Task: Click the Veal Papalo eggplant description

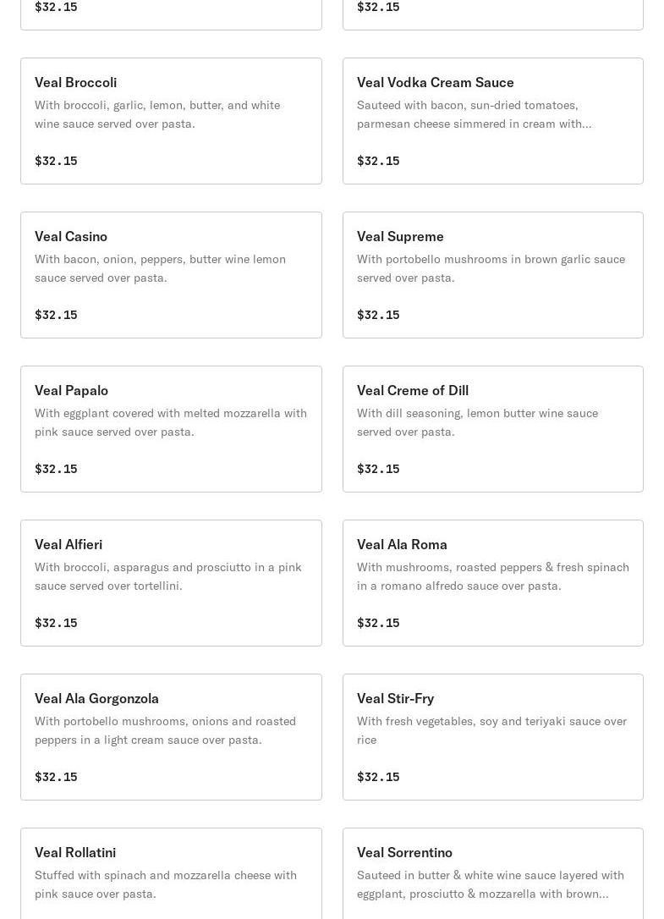Action: click(x=170, y=422)
